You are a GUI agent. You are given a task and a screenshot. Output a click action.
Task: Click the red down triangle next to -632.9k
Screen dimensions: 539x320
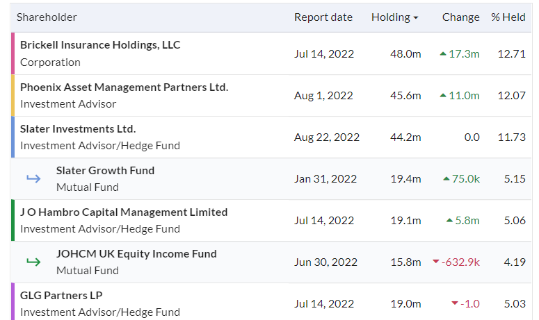pyautogui.click(x=436, y=262)
